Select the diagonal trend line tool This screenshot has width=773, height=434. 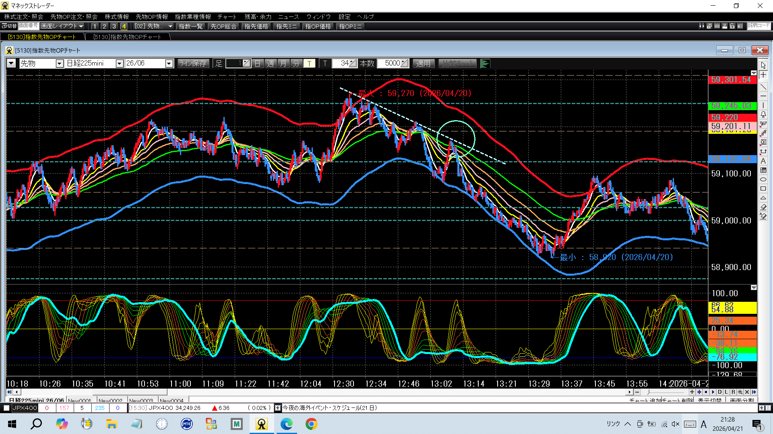[x=763, y=86]
